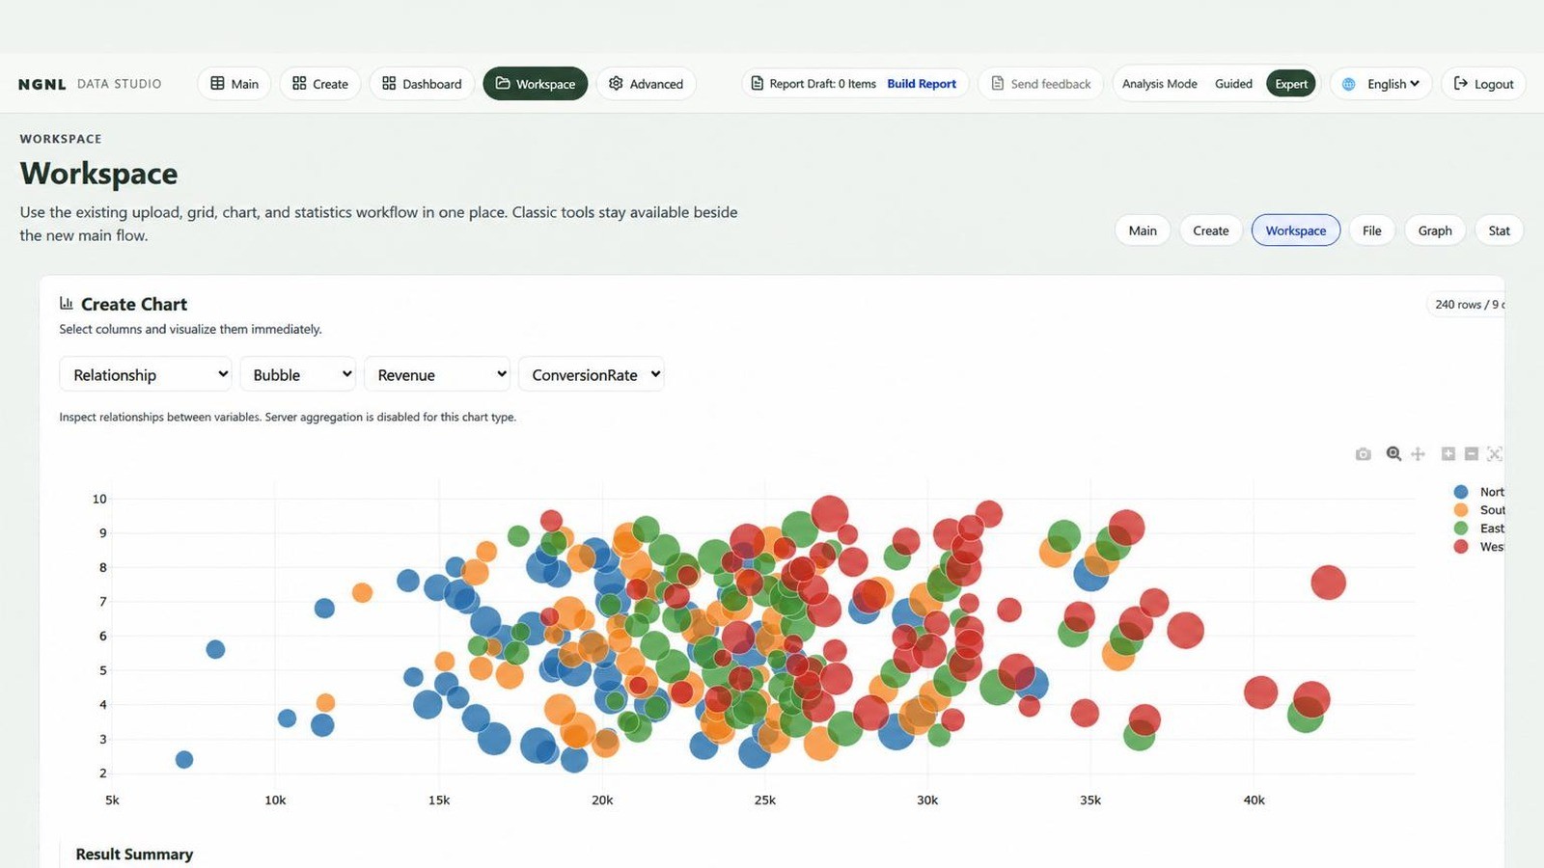The height and width of the screenshot is (868, 1544).
Task: Click the globe language icon
Action: [1349, 84]
